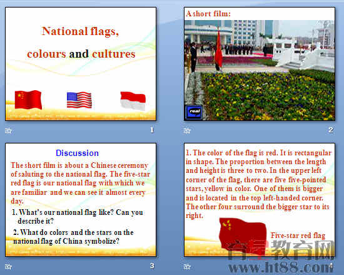344x275 pixels.
Task: Click the Chinese flag image on slide 1
Action: (28, 100)
